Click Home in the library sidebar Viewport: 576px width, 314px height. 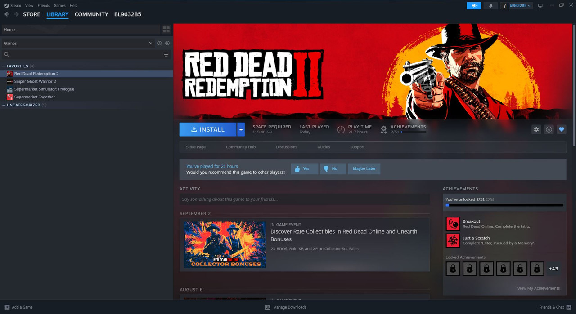(x=81, y=29)
